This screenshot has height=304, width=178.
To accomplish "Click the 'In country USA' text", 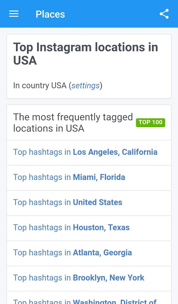I will point(40,85).
